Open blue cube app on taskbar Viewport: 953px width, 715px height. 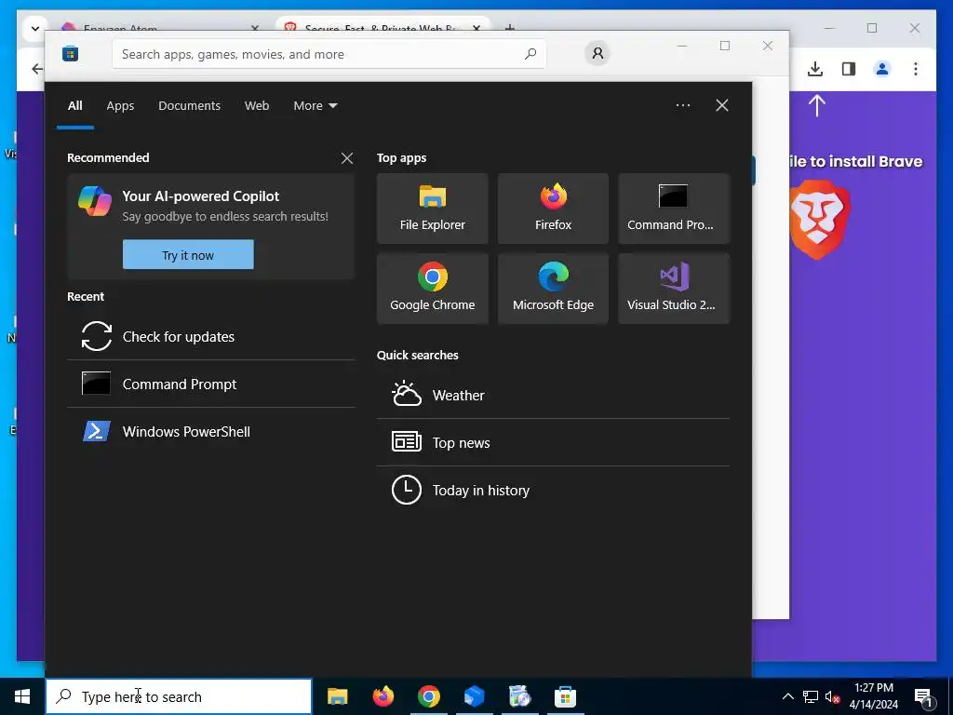tap(474, 696)
